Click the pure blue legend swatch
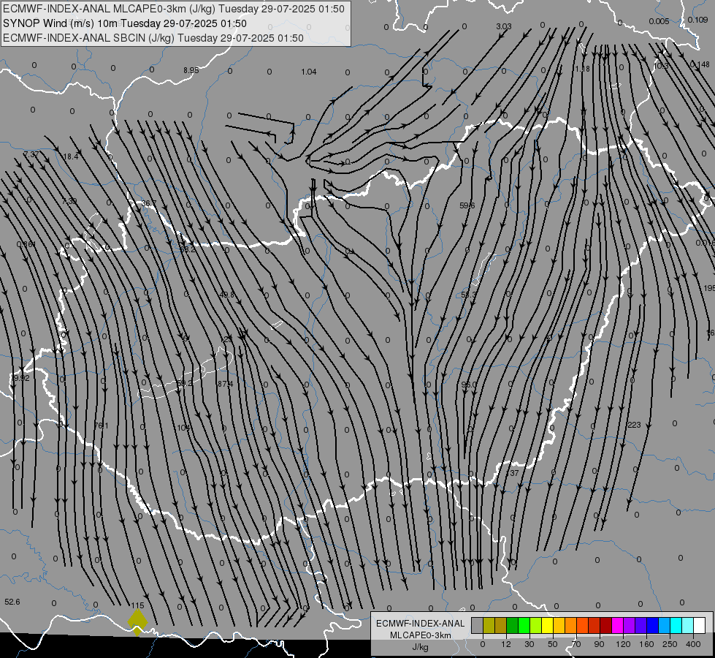Viewport: 715px width, 658px height. tap(653, 625)
